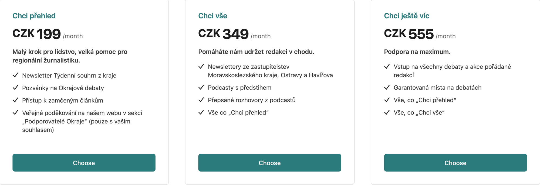This screenshot has width=540, height=185.
Task: Click the 'Chci přehled' plan title
Action: click(34, 16)
